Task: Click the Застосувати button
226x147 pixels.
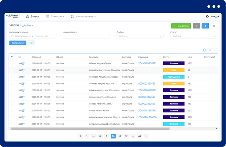Action: (18, 43)
